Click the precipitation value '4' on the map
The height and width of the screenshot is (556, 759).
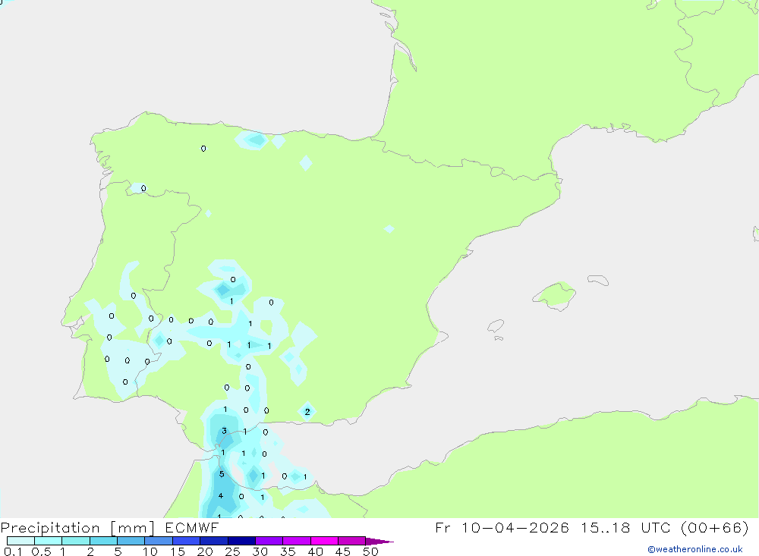point(221,495)
